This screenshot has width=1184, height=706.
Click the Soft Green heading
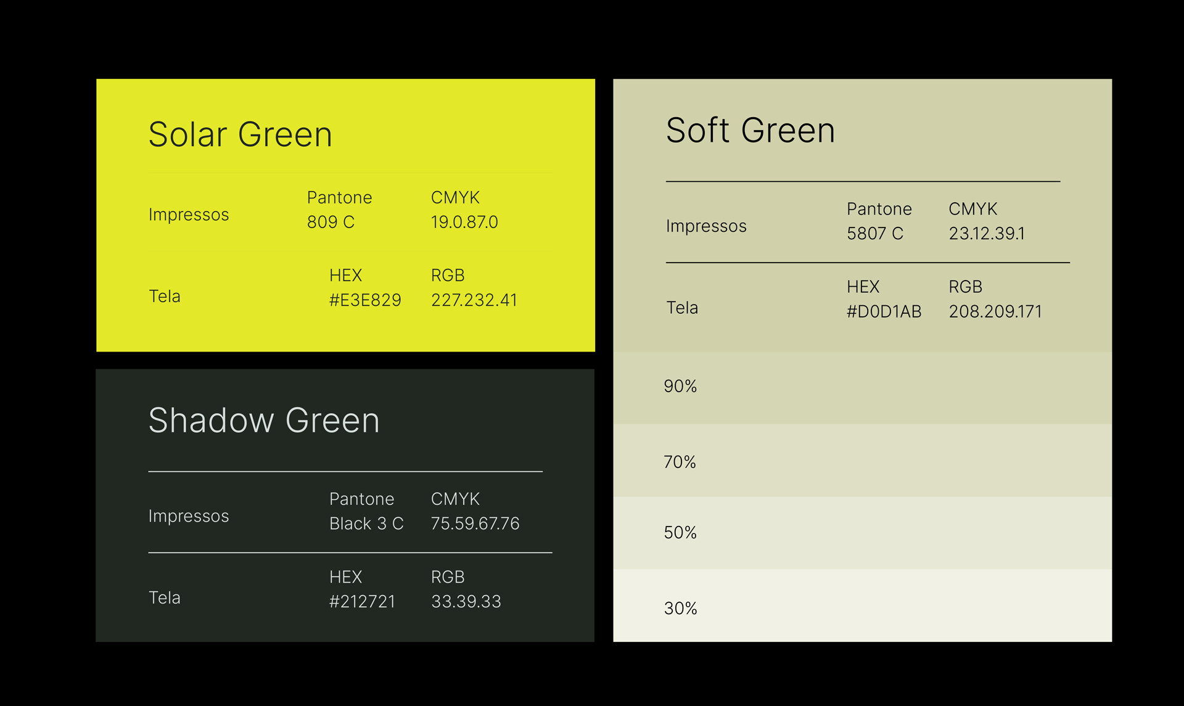(x=750, y=131)
